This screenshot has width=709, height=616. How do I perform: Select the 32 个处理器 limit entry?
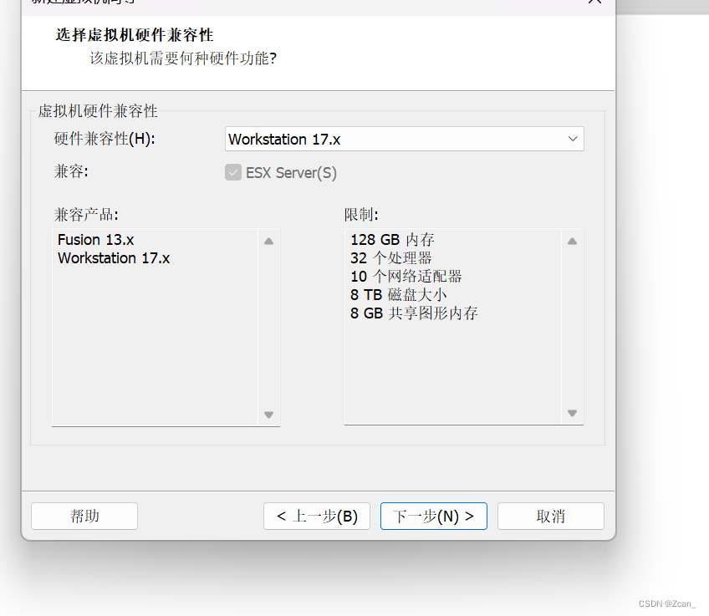390,258
